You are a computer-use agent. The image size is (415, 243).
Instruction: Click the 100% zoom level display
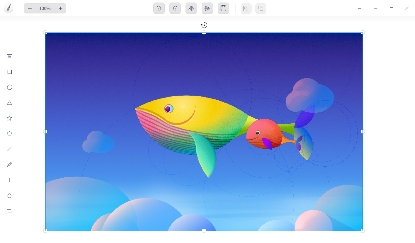coord(45,9)
